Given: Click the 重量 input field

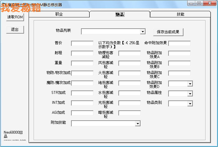Looking at the screenshot, I should (82, 63).
